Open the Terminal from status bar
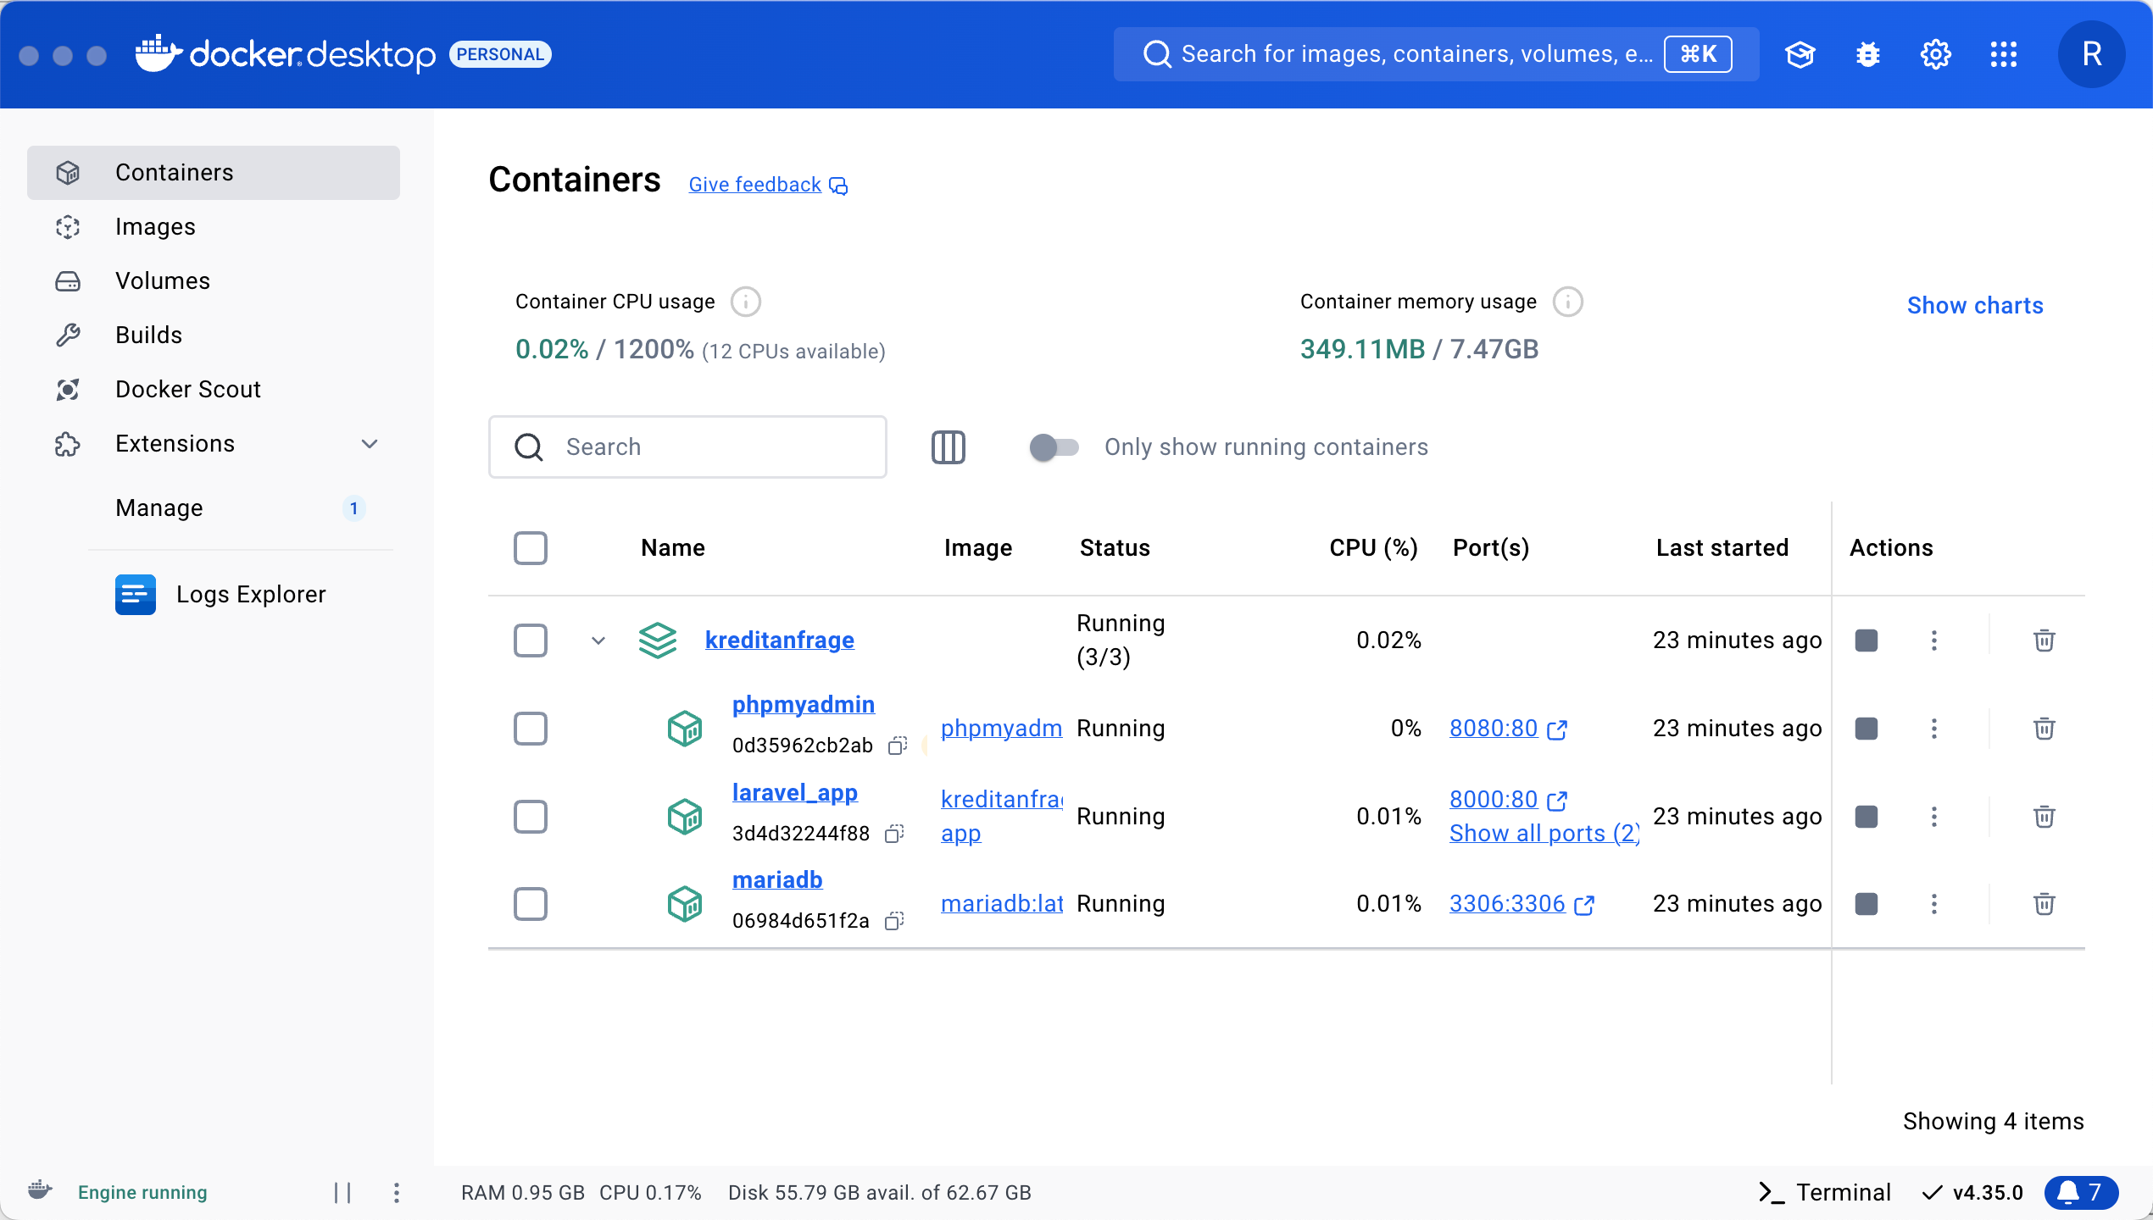The width and height of the screenshot is (2153, 1220). [1825, 1193]
